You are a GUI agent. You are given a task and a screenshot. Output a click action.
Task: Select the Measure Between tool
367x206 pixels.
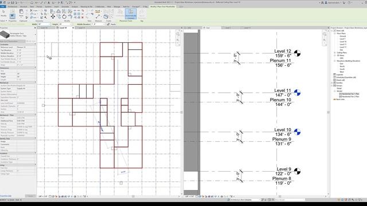[97, 17]
